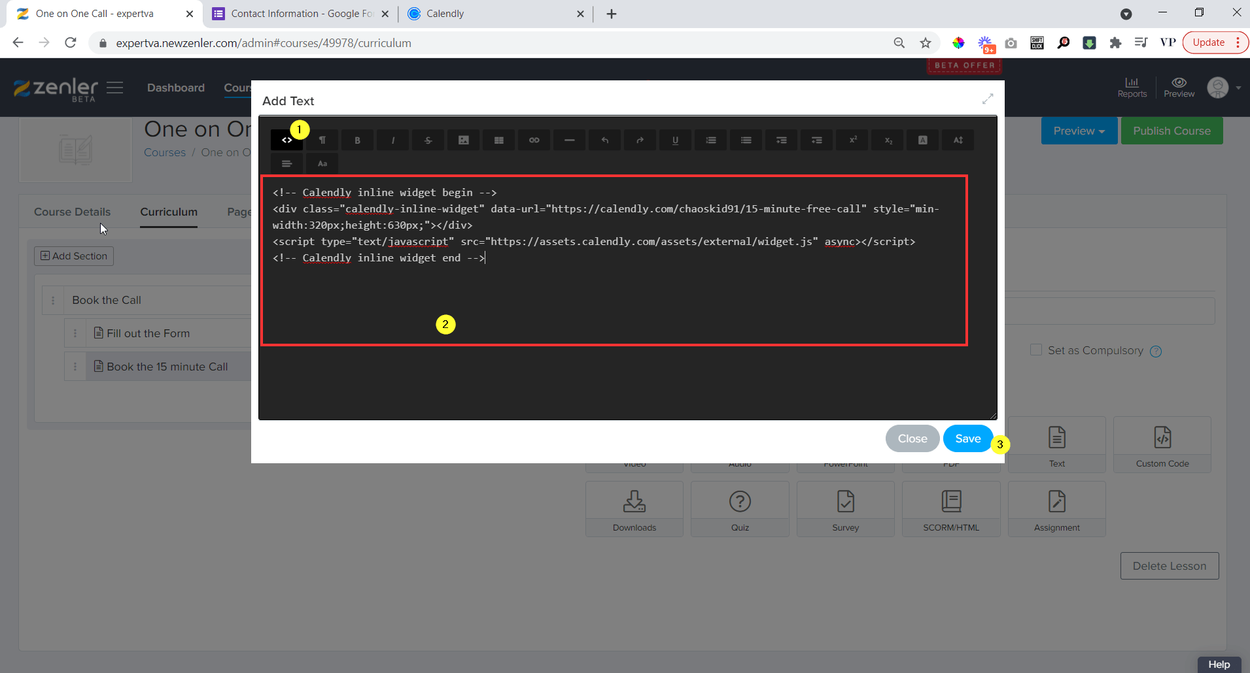Select the Custom Code content type

click(x=1162, y=444)
